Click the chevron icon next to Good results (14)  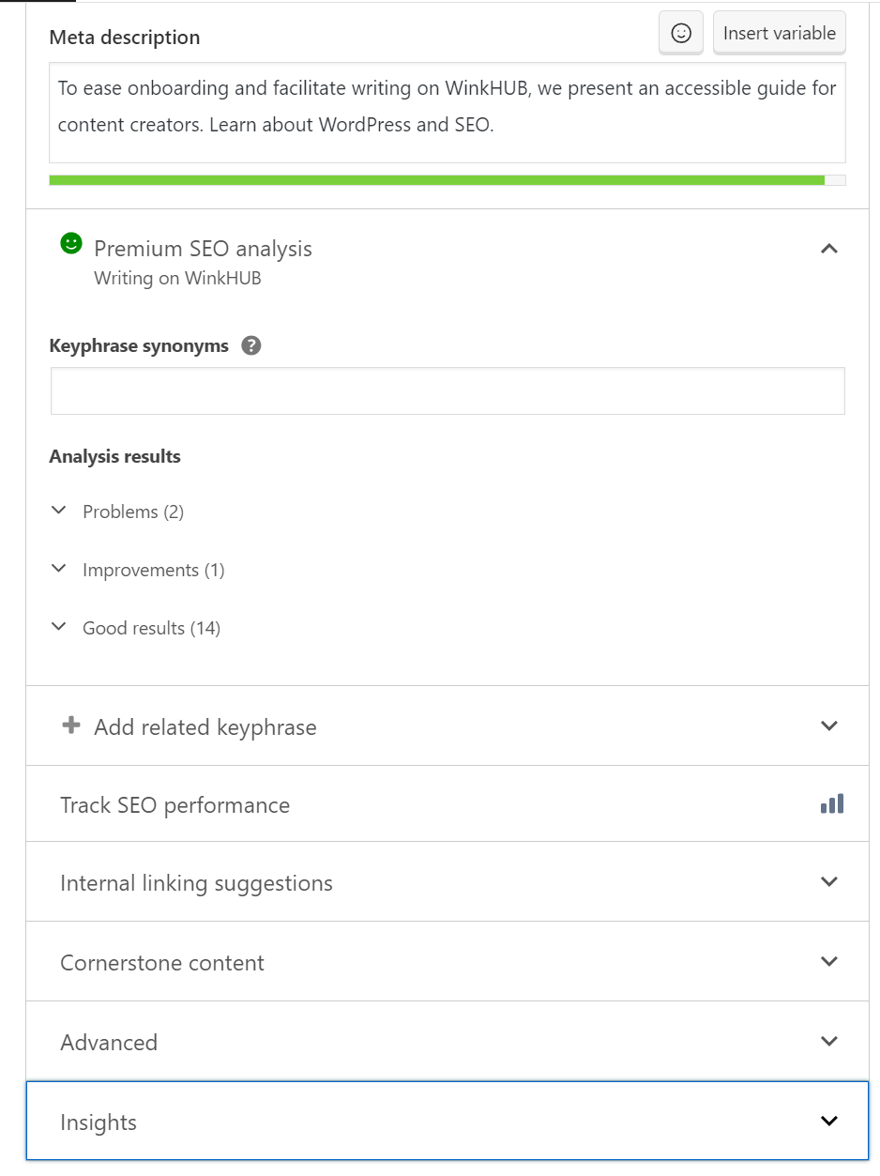59,627
